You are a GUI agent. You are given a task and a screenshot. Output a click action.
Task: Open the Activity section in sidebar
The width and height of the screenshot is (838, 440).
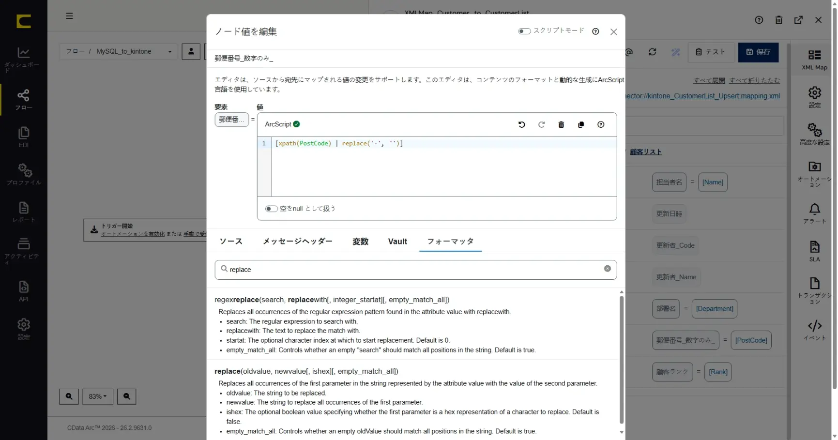coord(23,250)
